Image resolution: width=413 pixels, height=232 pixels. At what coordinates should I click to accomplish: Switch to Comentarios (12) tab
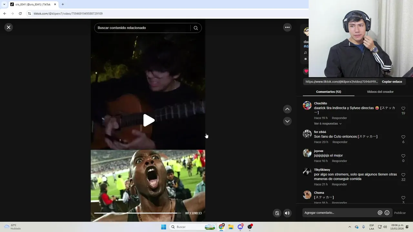(328, 92)
